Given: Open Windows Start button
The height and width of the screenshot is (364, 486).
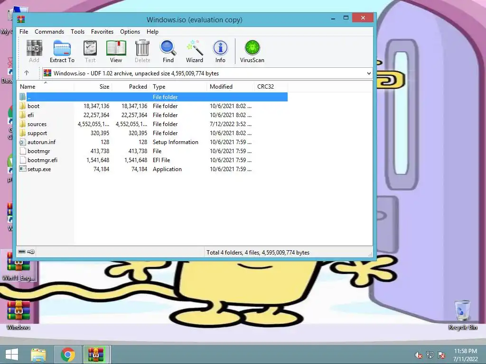Looking at the screenshot, I should pyautogui.click(x=12, y=355).
